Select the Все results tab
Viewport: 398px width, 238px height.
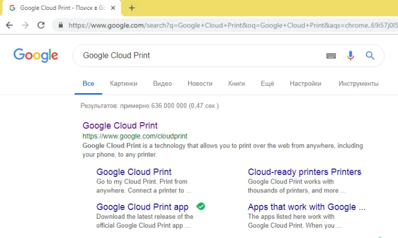pyautogui.click(x=88, y=83)
